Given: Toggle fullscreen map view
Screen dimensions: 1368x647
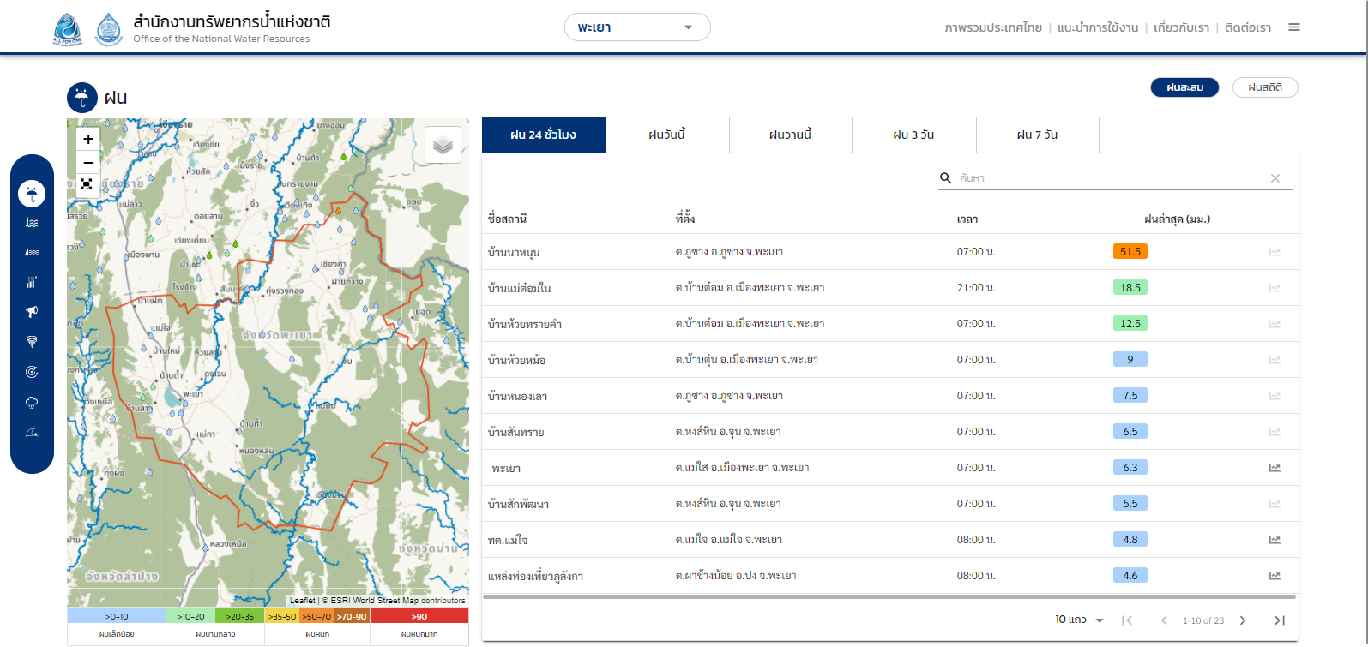Looking at the screenshot, I should (x=87, y=184).
